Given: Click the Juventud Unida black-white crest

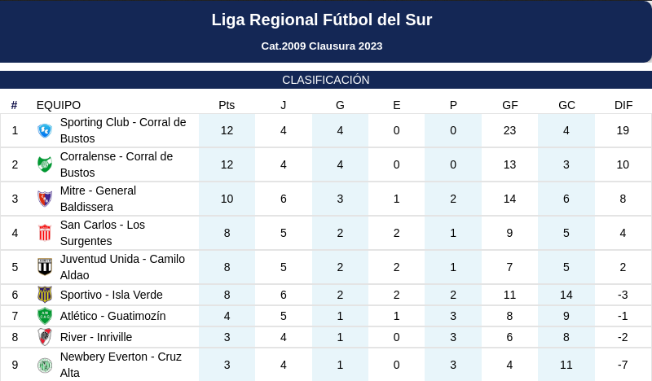Looking at the screenshot, I should (45, 267).
